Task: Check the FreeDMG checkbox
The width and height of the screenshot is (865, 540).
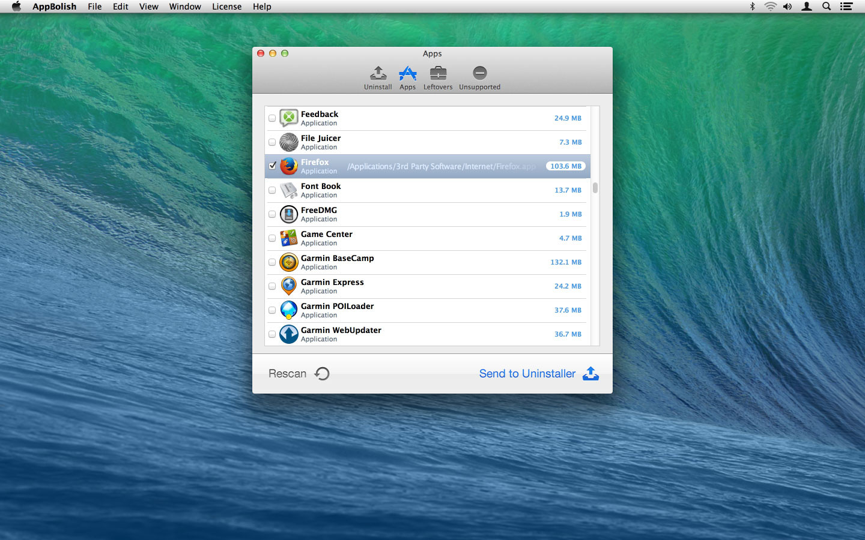Action: point(272,214)
